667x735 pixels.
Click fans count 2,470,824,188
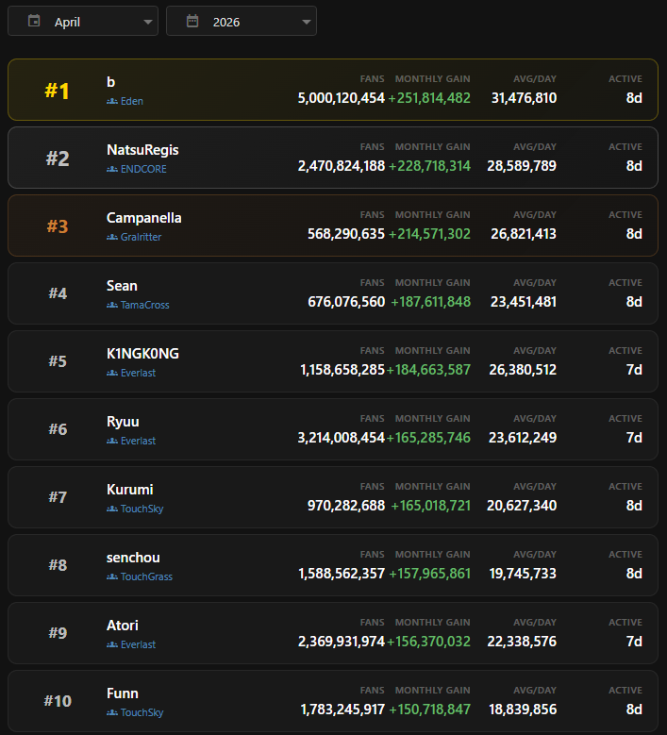click(342, 166)
